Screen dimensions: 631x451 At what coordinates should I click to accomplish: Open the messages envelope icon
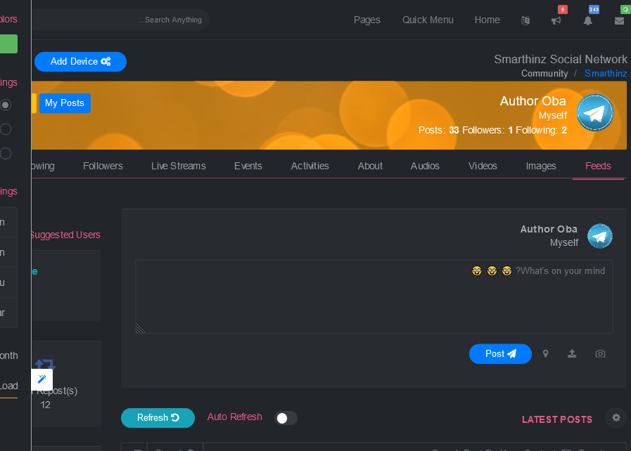click(x=619, y=20)
